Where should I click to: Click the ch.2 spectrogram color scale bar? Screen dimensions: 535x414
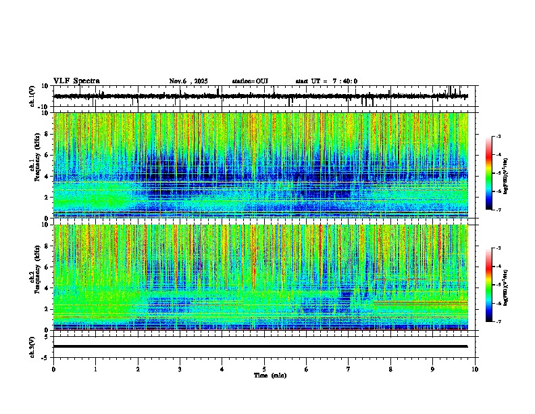[488, 285]
